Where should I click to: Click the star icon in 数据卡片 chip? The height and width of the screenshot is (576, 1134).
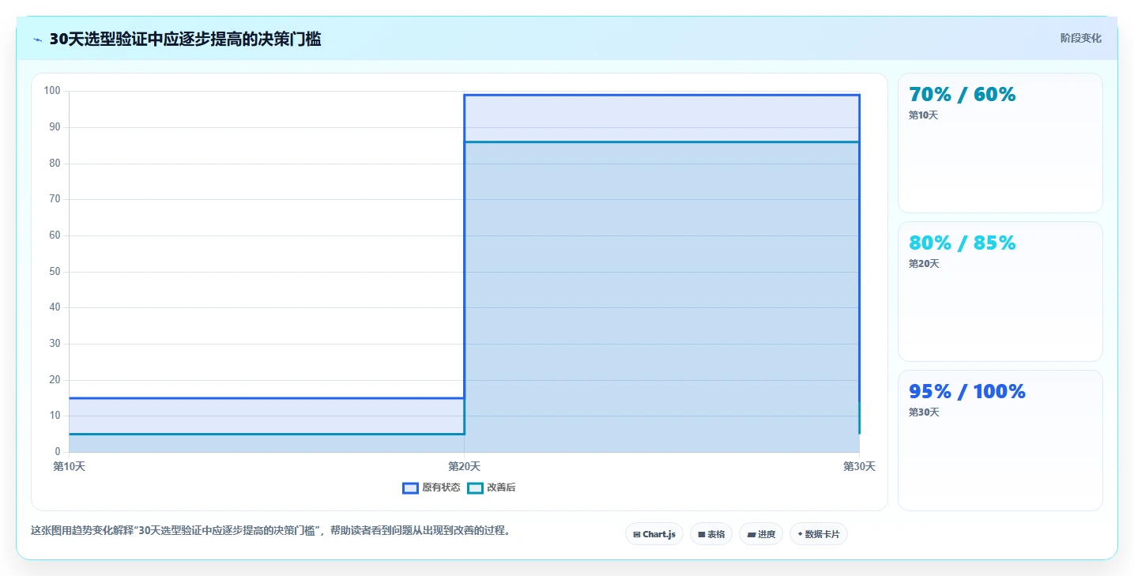pos(800,534)
